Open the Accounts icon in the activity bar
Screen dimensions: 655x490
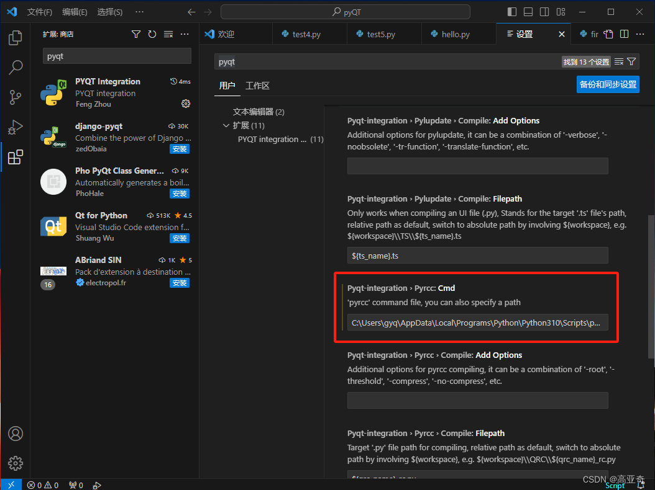click(x=15, y=434)
